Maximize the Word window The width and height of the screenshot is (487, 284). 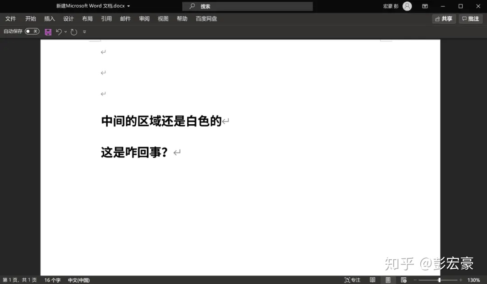460,6
